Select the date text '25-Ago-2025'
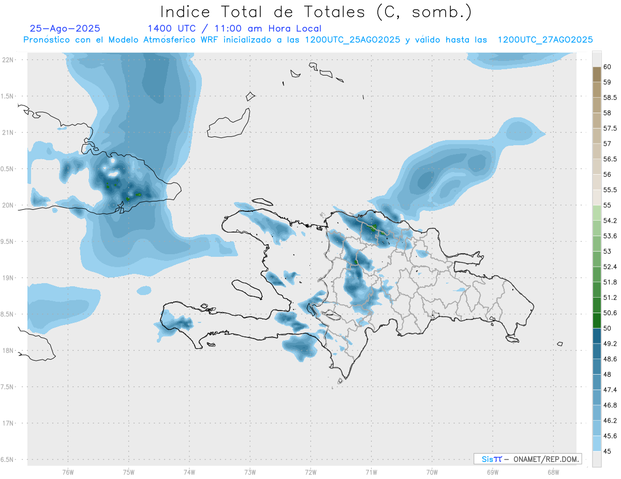The image size is (621, 479). click(65, 28)
